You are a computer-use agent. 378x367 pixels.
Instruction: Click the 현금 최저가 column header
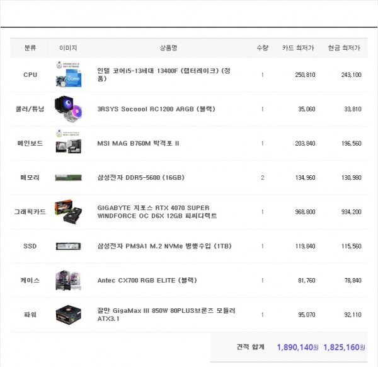click(344, 48)
